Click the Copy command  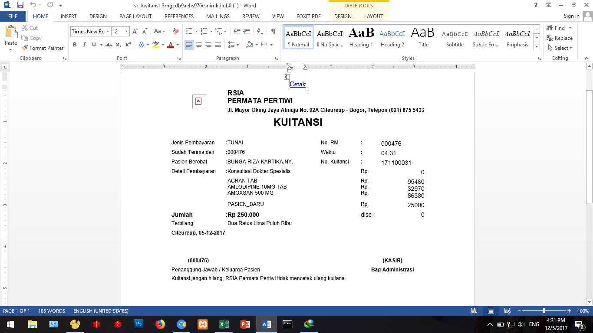coord(31,38)
